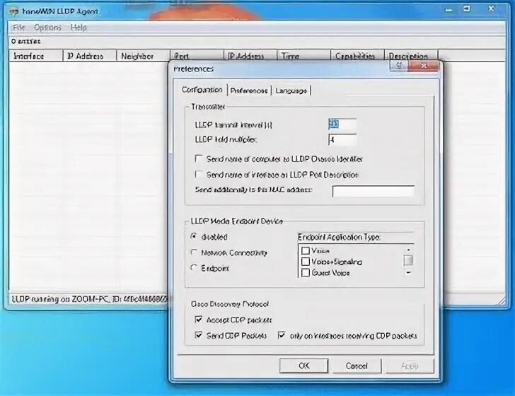515x396 pixels.
Task: Enable send computer name as Chassis Identifier
Action: coord(198,159)
